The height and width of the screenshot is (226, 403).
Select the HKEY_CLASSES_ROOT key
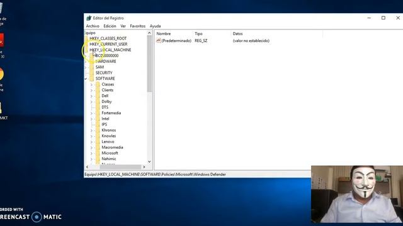tap(108, 38)
